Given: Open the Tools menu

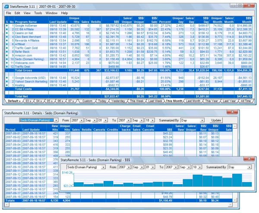Looking at the screenshot, I should coord(38,13).
